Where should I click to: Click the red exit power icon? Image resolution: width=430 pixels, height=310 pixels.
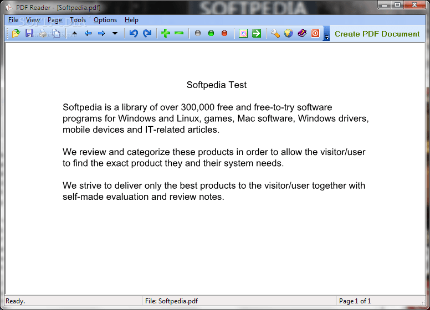pyautogui.click(x=315, y=33)
